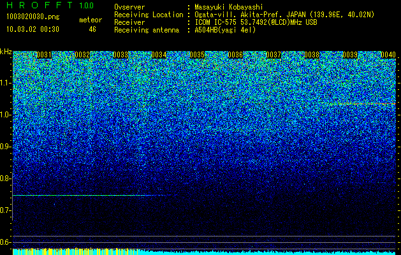Click time marker 0040

click(x=388, y=55)
